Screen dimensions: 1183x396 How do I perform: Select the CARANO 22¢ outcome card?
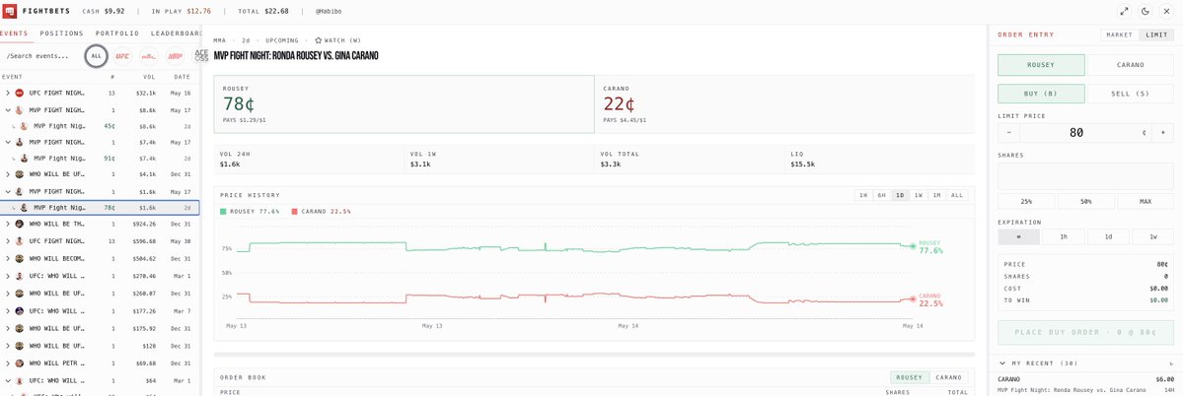pos(784,103)
